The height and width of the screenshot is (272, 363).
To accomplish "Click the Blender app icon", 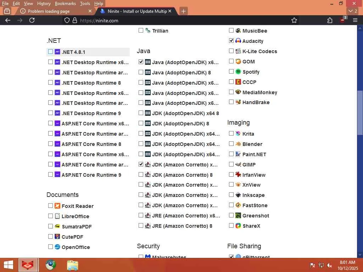I will pyautogui.click(x=238, y=144).
